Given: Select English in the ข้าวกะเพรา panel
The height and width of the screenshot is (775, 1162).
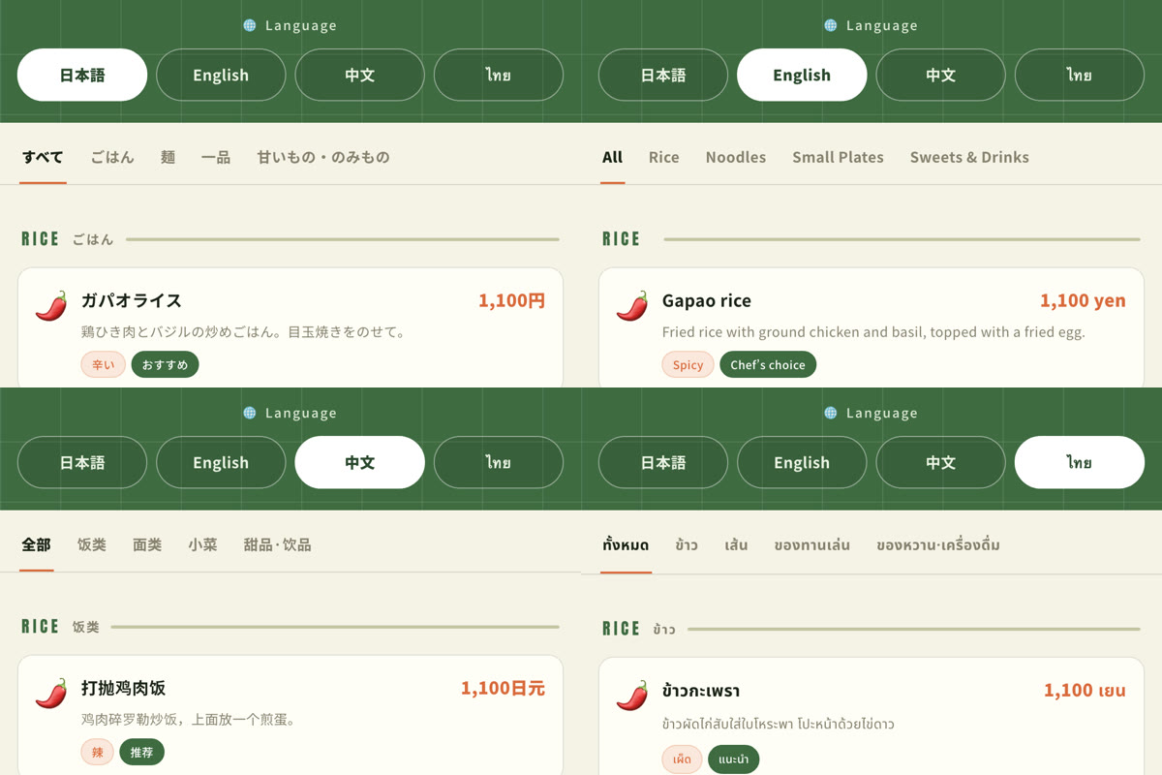Looking at the screenshot, I should click(802, 462).
